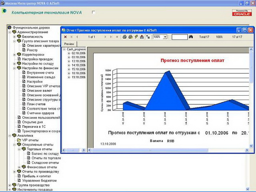Expand the 03.10.2006 group node
The width and height of the screenshot is (256, 192).
tap(69, 57)
